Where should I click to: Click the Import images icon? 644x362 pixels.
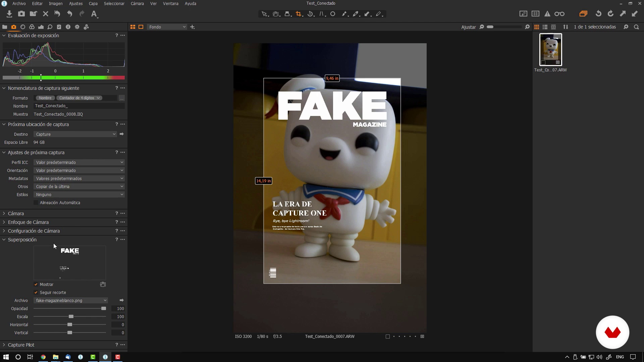click(x=9, y=14)
